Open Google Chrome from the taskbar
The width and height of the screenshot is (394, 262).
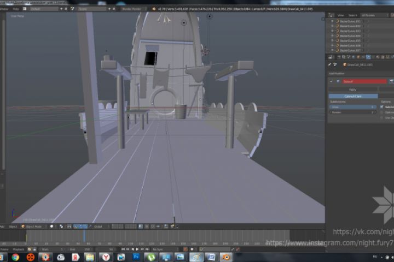coord(15,257)
